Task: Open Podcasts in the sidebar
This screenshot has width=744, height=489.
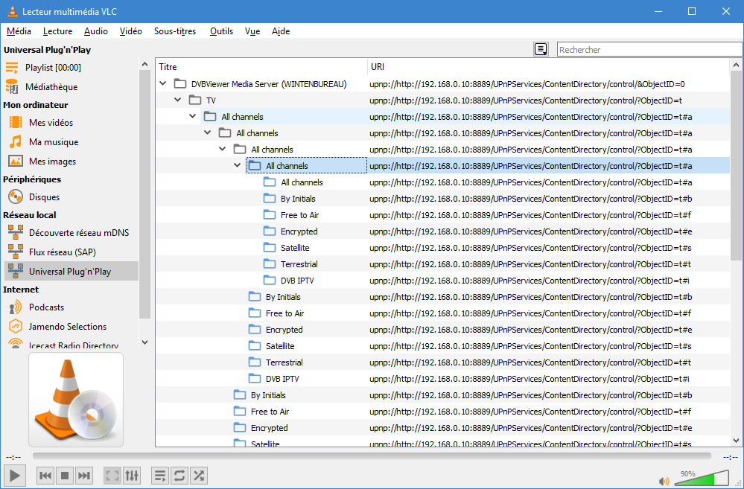Action: click(46, 307)
